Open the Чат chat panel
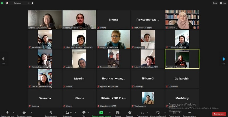228x117 pixels. 84,113
